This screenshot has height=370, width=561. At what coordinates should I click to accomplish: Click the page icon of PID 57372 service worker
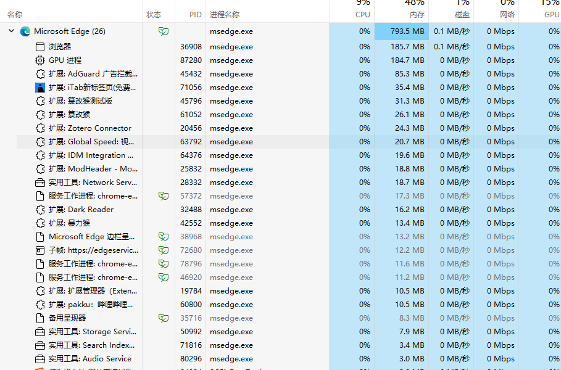[40, 196]
